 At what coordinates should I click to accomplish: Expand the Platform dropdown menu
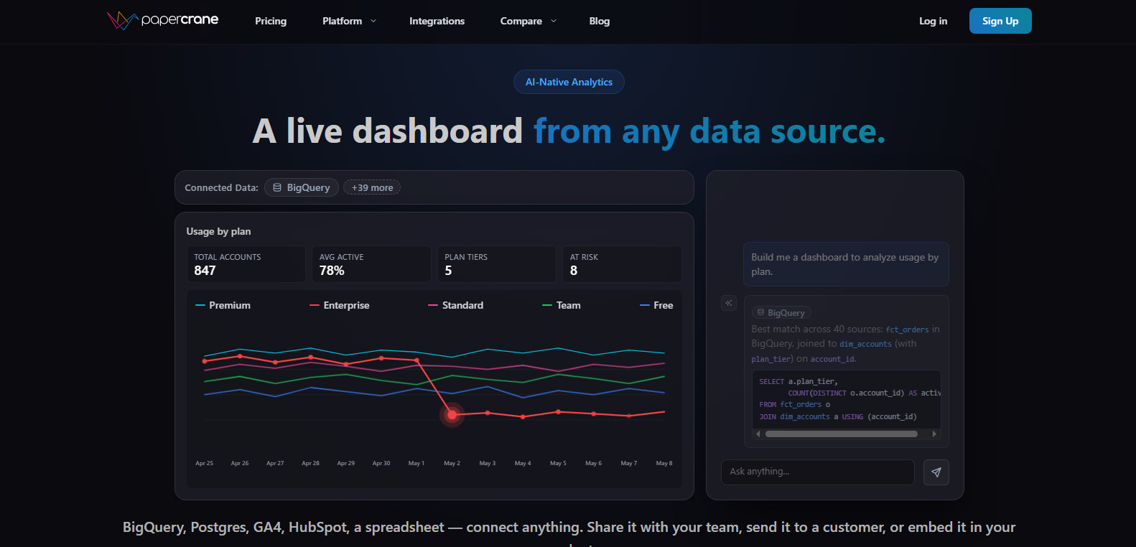(350, 21)
